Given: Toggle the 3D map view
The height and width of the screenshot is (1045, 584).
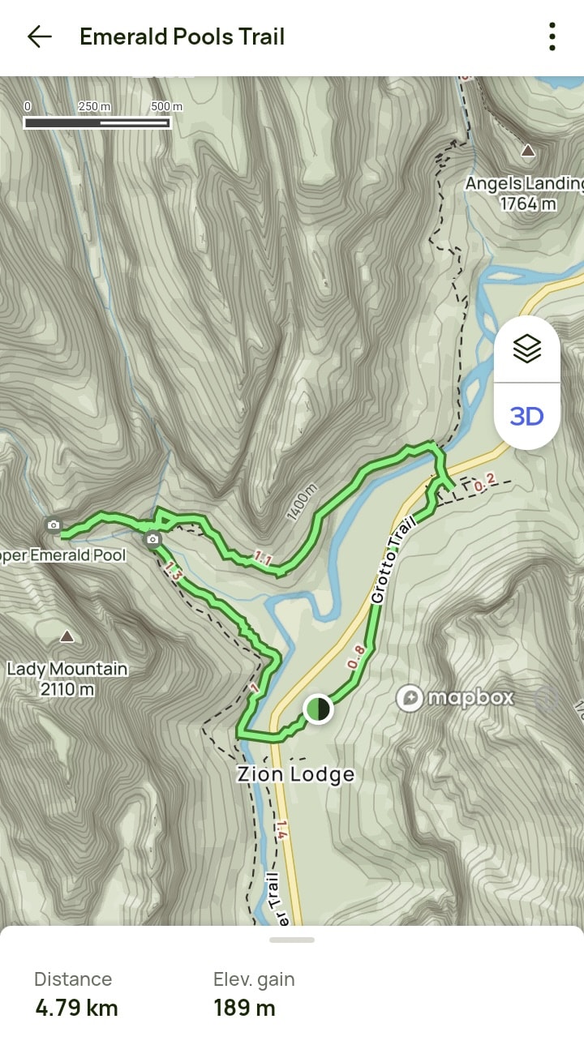Looking at the screenshot, I should [x=527, y=417].
